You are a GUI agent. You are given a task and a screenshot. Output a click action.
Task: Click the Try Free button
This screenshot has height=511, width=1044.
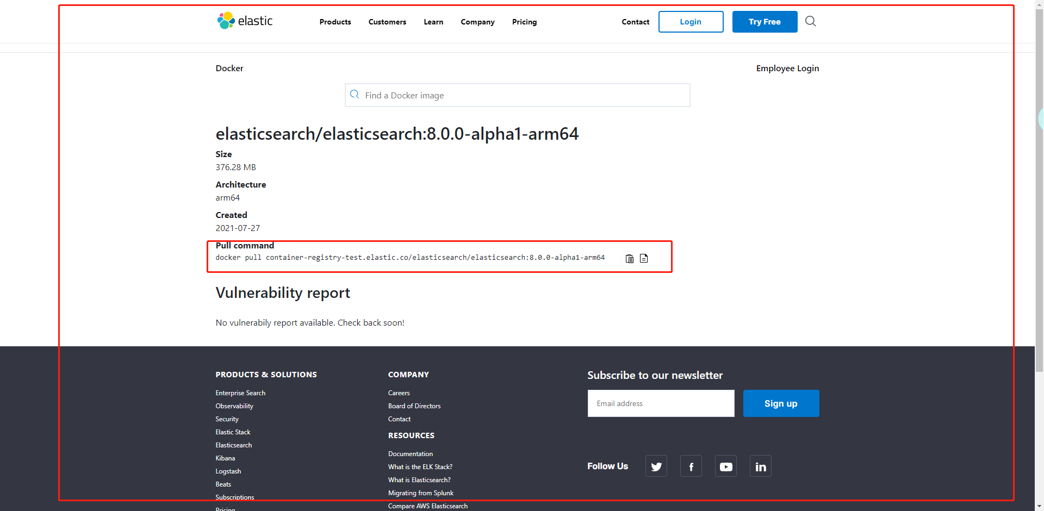click(x=765, y=22)
